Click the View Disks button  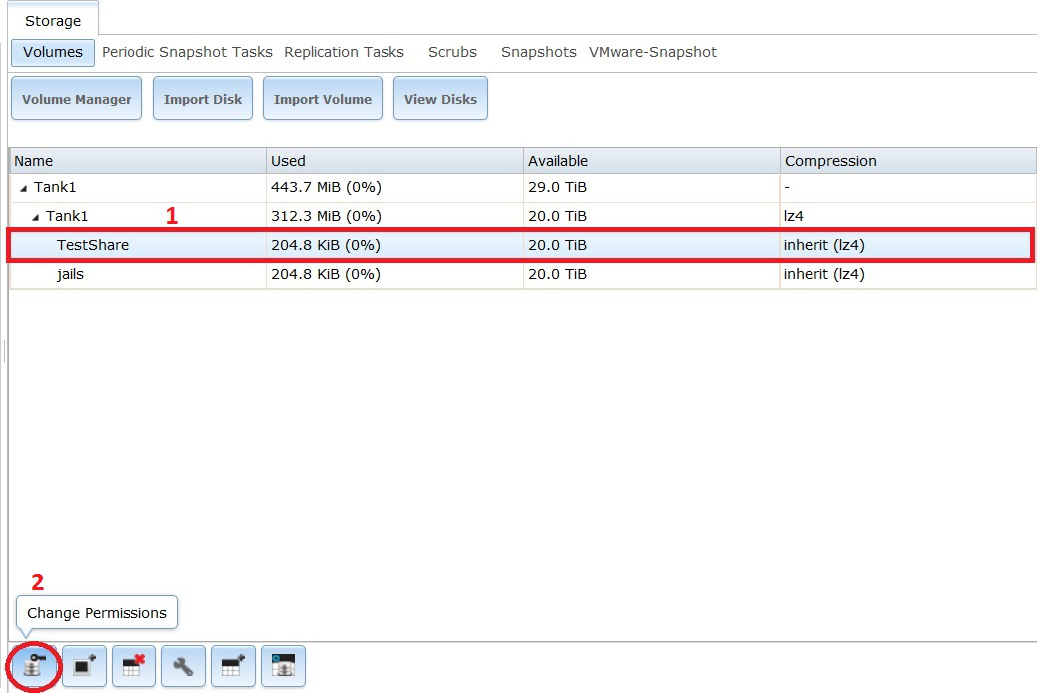pos(440,99)
